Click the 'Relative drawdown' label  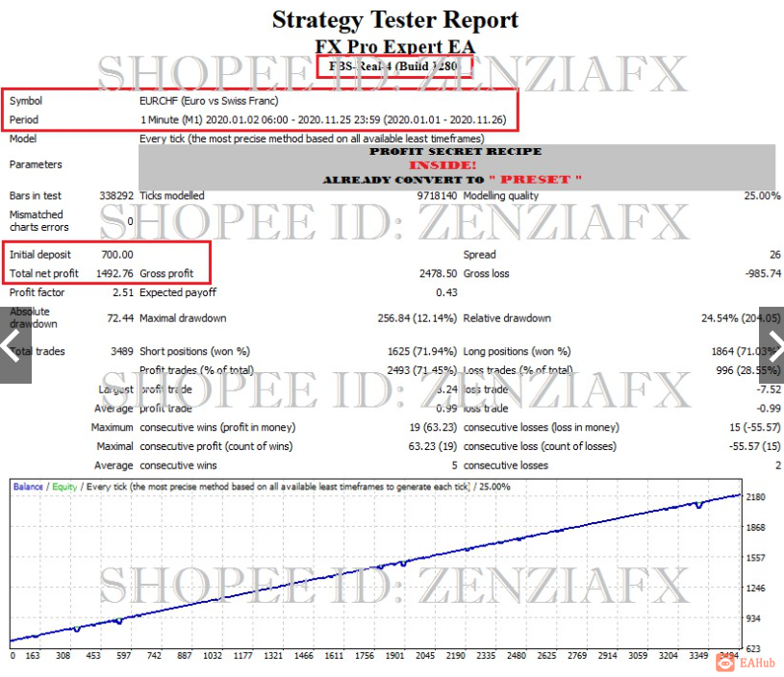(x=507, y=318)
